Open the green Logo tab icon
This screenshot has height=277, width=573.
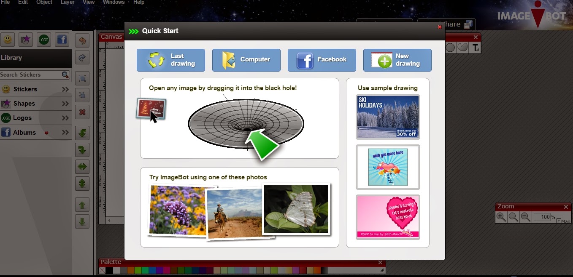pyautogui.click(x=44, y=40)
